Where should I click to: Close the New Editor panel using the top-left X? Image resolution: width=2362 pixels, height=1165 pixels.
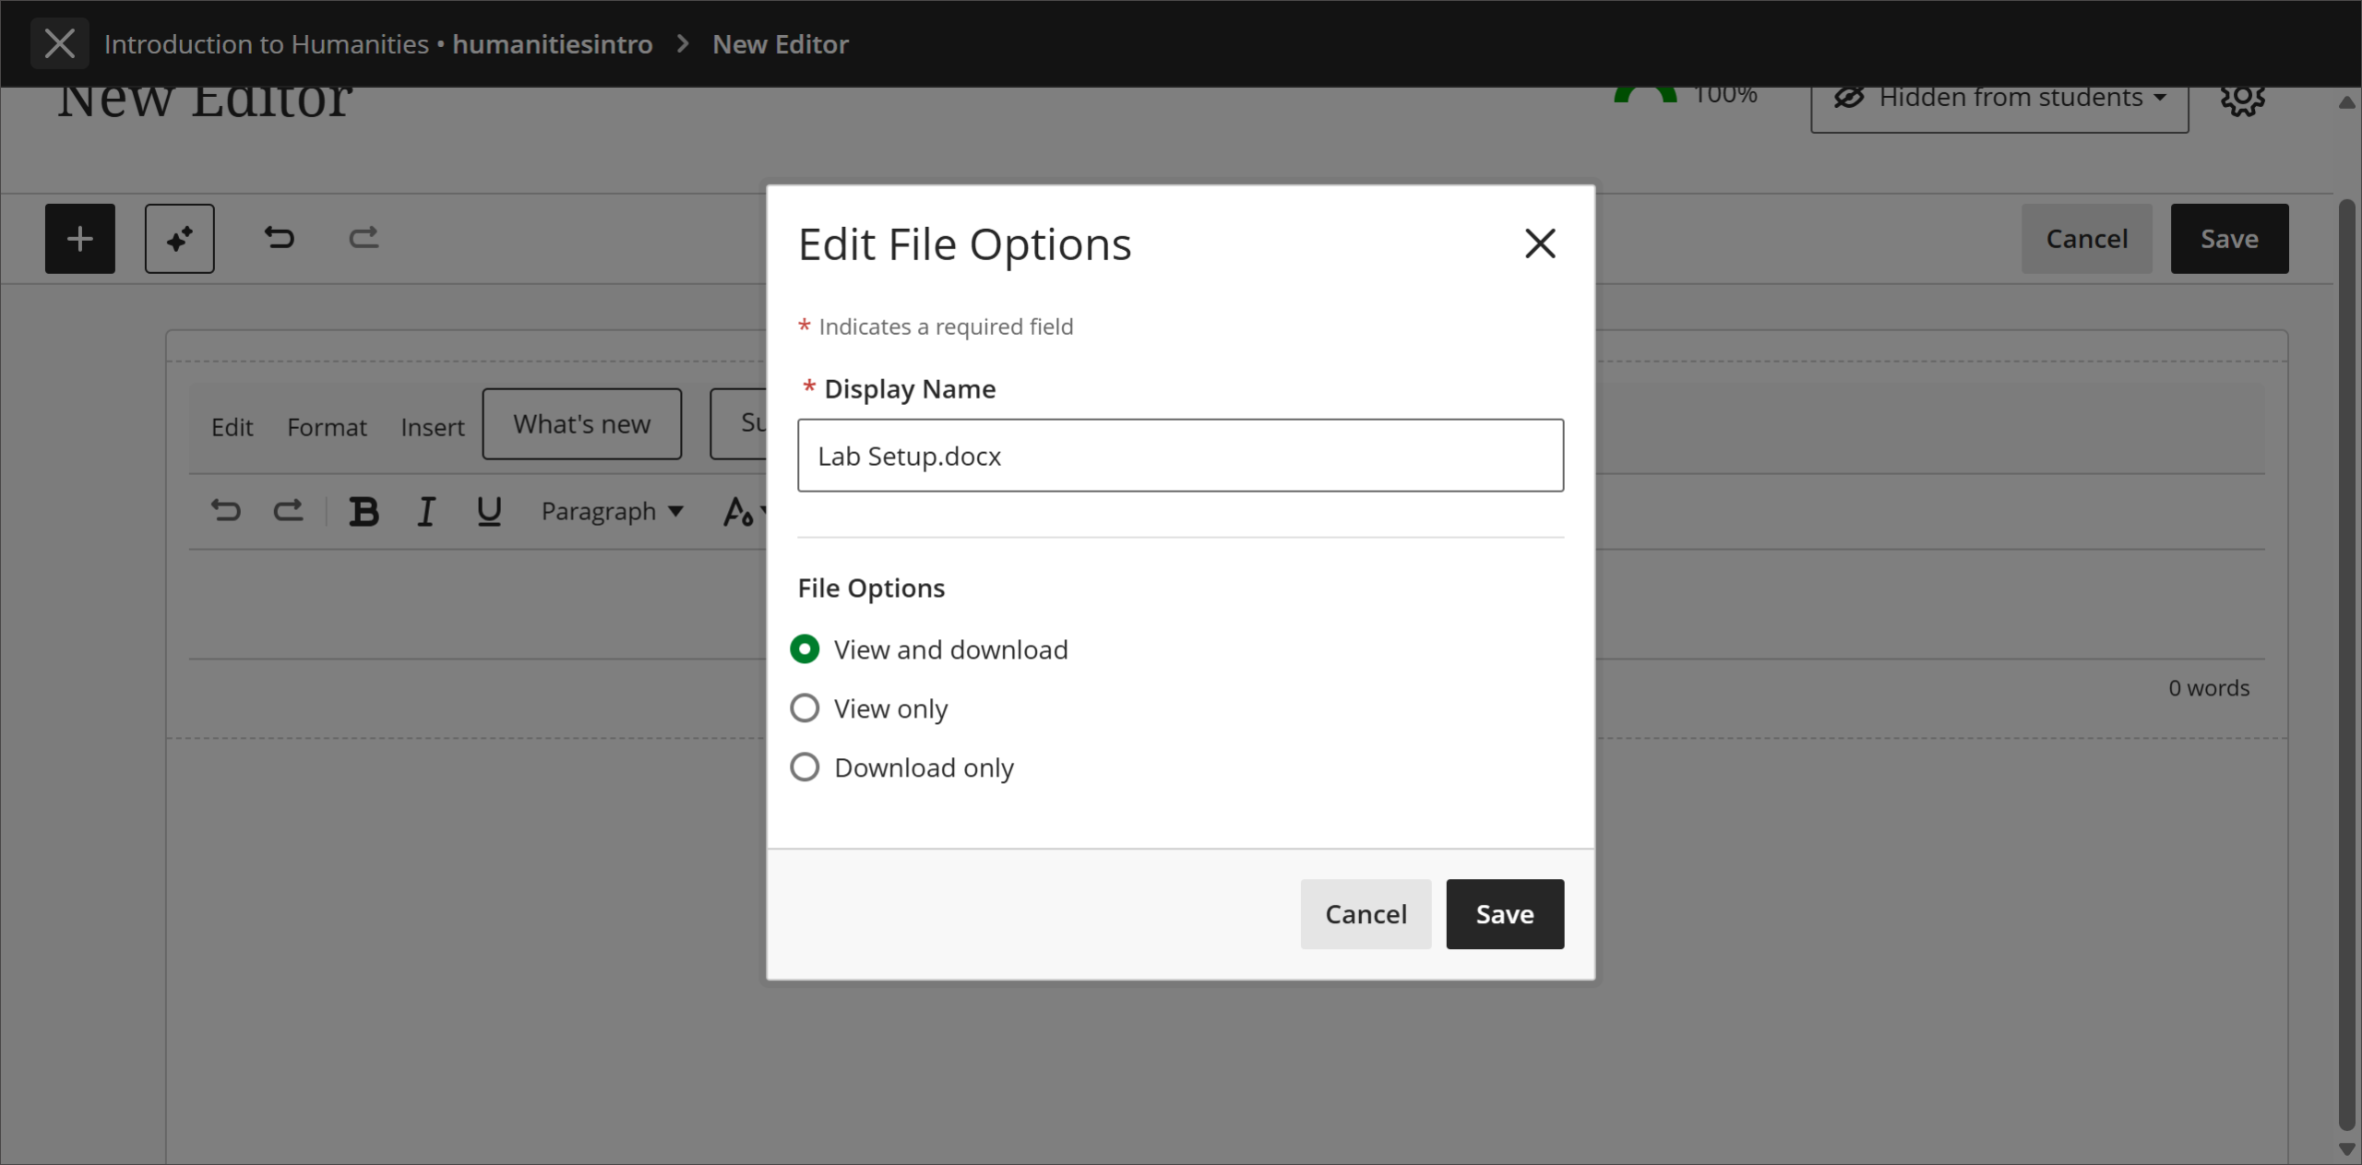tap(60, 43)
